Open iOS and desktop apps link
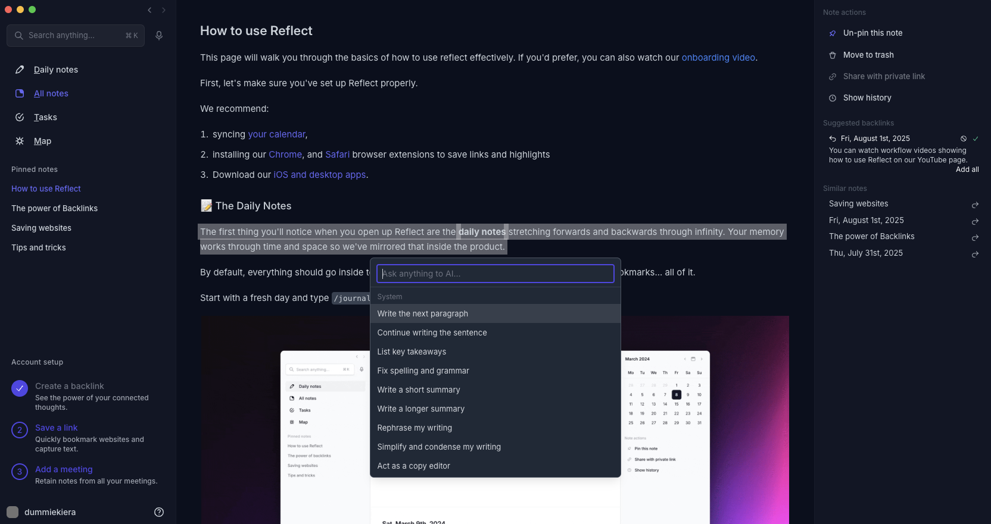Screen dimensions: 991x524 click(x=320, y=175)
